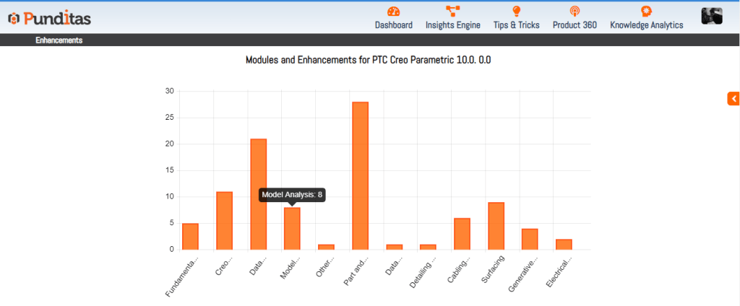Click the tallest Part and bar
Screen dimensions: 740x306
pyautogui.click(x=360, y=176)
